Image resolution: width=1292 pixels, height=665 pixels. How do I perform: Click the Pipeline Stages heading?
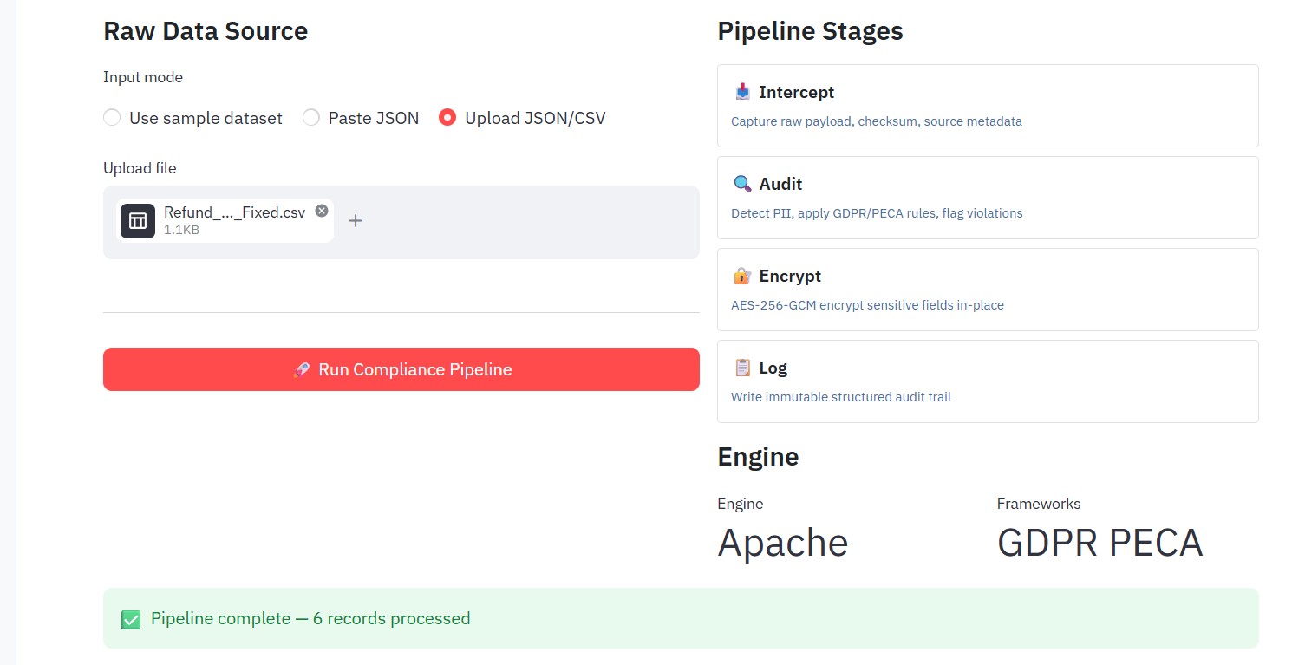coord(810,31)
